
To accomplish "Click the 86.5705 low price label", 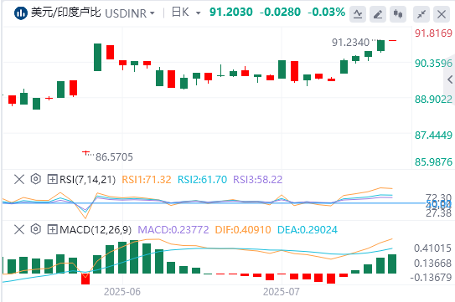I will pos(114,157).
